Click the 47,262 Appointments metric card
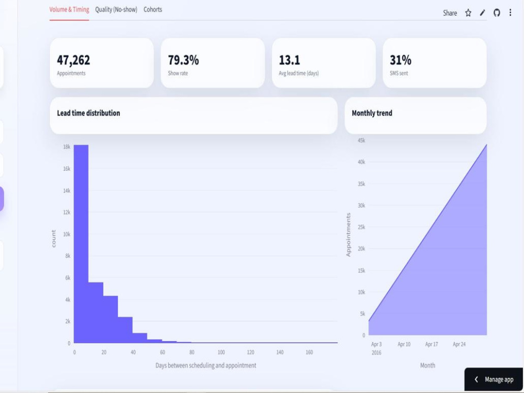 (102, 63)
